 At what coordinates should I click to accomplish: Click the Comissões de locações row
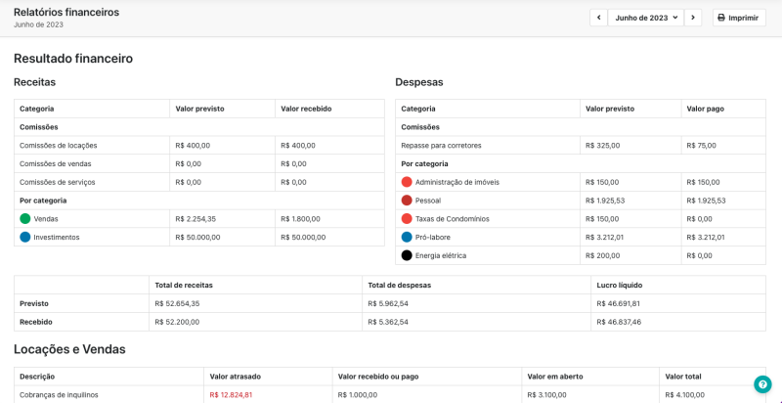(59, 145)
